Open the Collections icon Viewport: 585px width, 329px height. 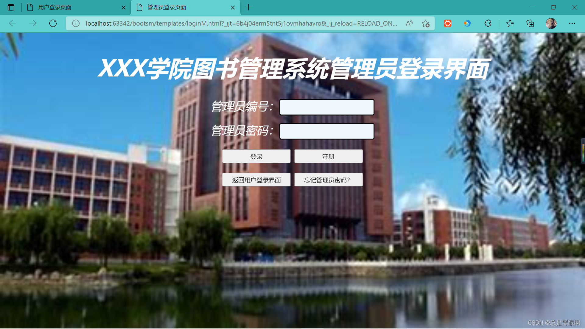[530, 23]
